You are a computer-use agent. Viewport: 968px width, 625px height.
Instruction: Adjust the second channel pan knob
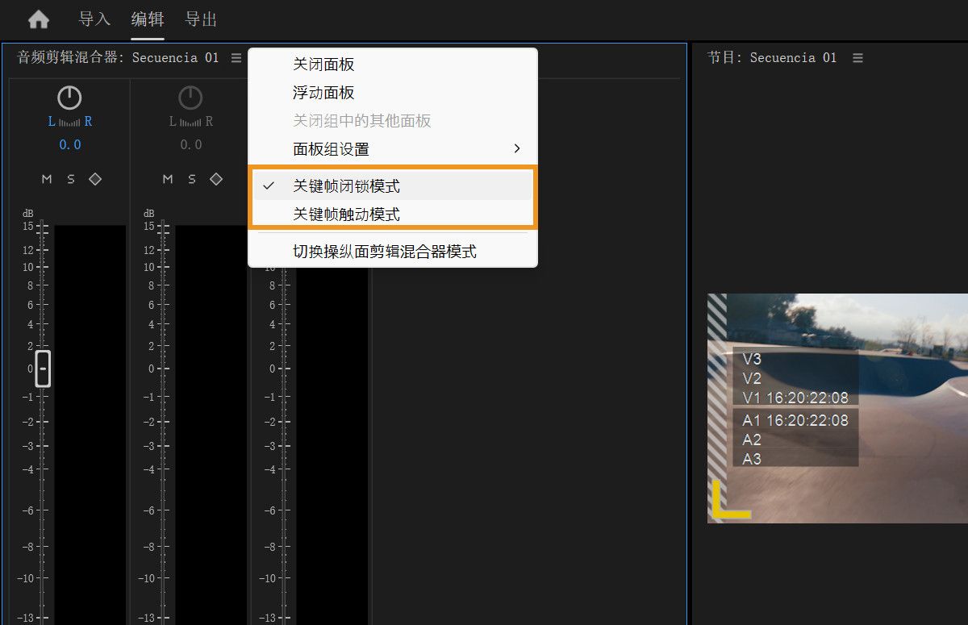pos(190,98)
